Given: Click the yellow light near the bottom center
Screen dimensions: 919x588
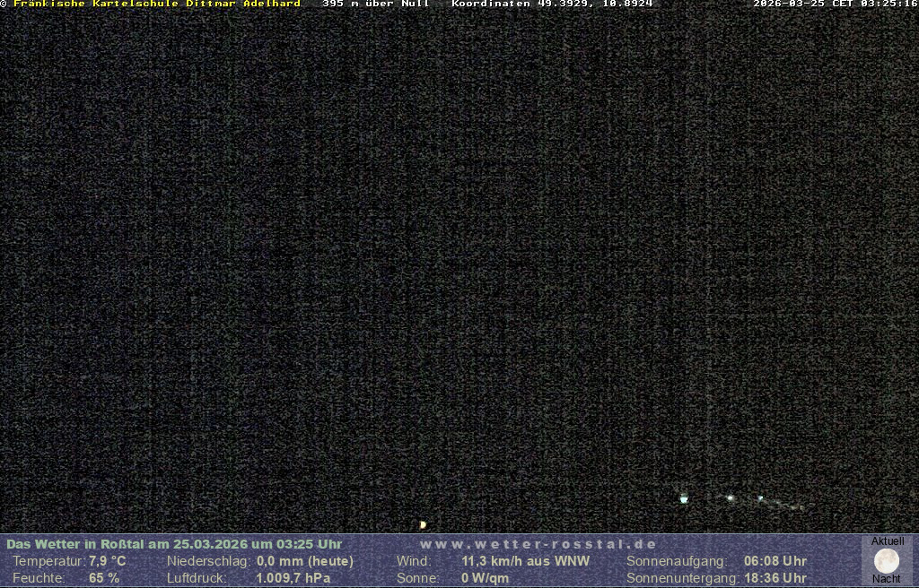Looking at the screenshot, I should (x=423, y=524).
